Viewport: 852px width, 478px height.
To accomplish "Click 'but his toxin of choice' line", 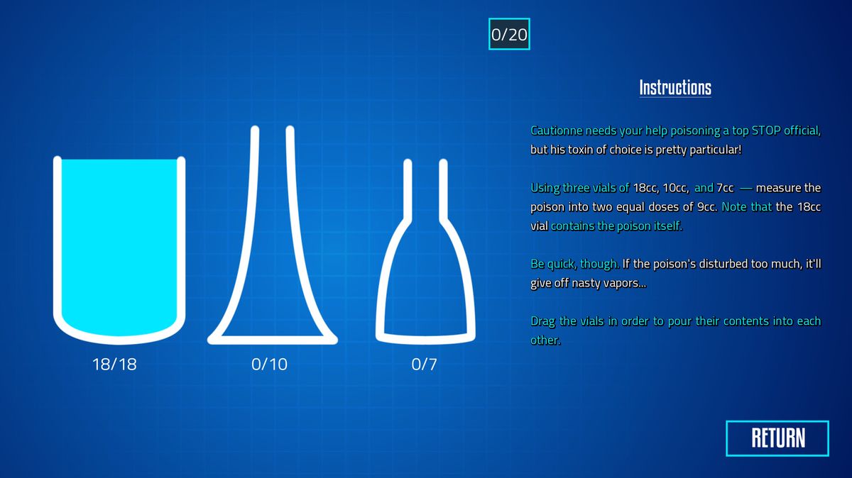I will [635, 150].
